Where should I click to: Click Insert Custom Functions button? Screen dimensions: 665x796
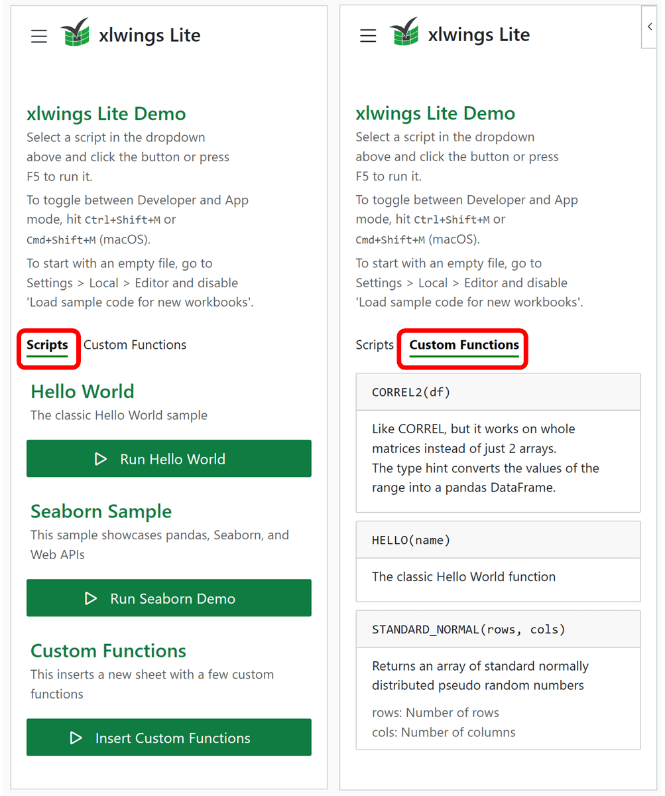(169, 738)
